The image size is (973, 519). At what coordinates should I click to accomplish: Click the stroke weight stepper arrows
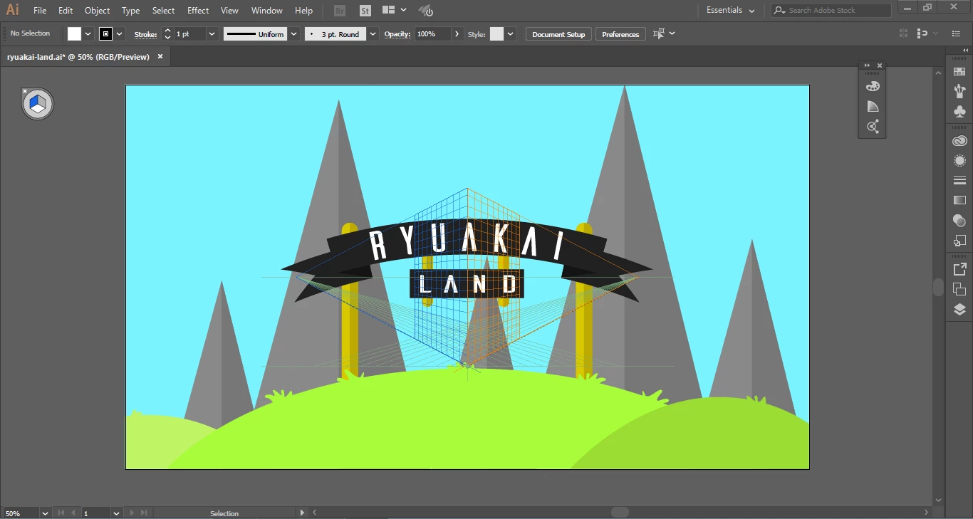(x=167, y=34)
